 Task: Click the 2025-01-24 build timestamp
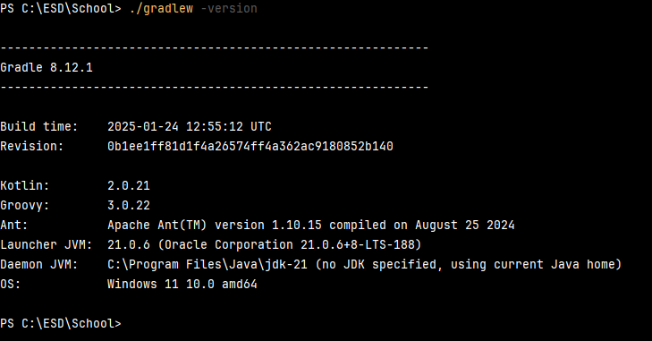[190, 126]
